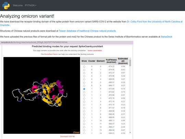Click the FullFitness column header

click(x=111, y=61)
